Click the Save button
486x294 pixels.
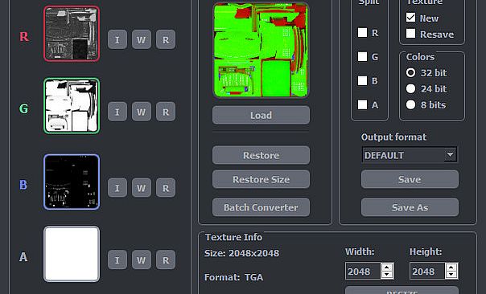tap(410, 179)
